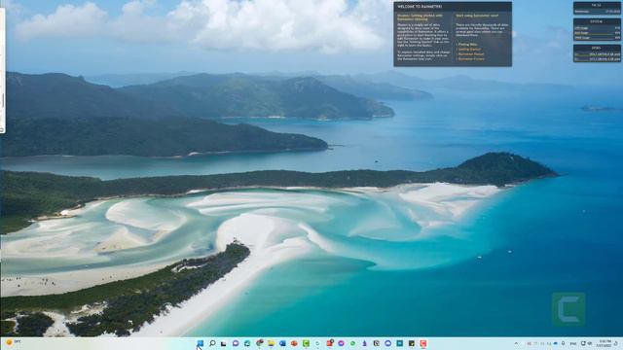
Task: Open the notification icon beside the clock
Action: (616, 343)
